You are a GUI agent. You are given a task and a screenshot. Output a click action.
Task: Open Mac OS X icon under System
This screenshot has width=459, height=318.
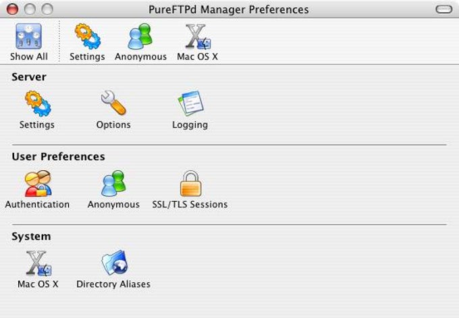pos(38,263)
